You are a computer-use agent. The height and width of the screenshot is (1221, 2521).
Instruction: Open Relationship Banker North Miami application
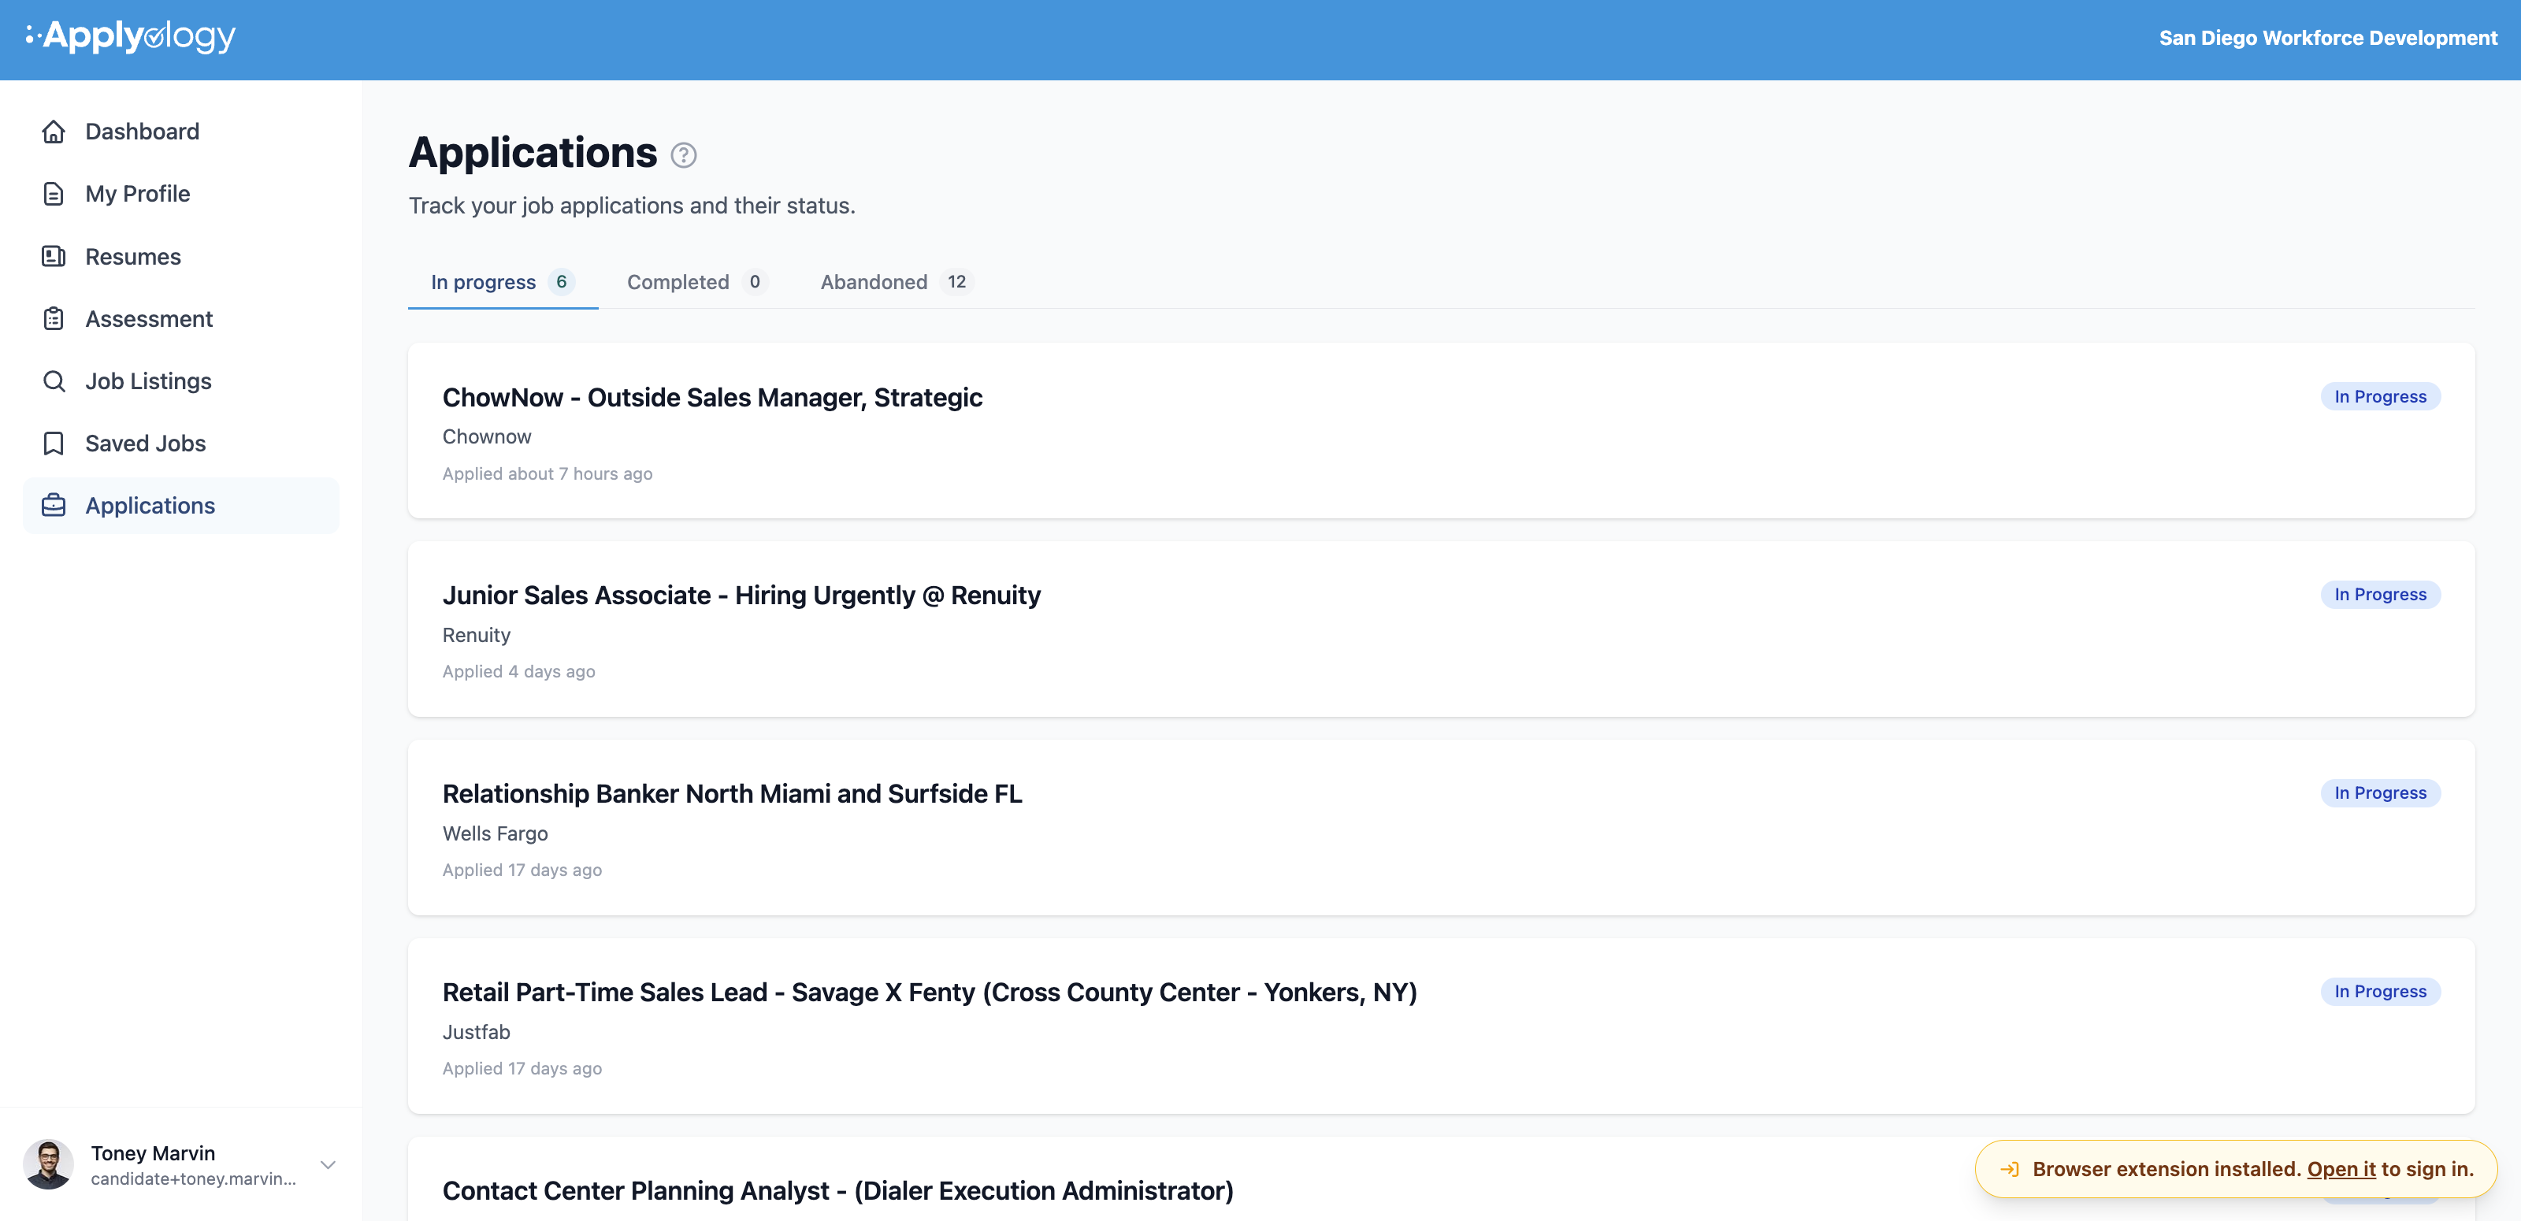(x=1441, y=828)
